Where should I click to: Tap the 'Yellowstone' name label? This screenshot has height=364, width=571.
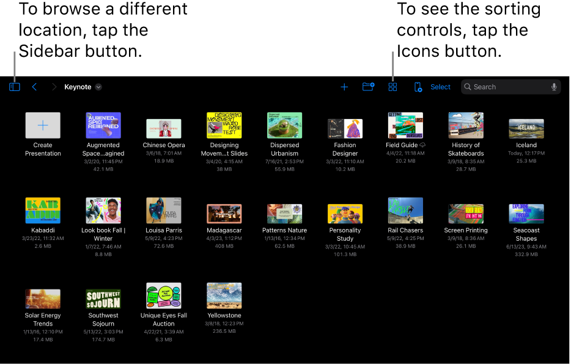click(x=224, y=315)
